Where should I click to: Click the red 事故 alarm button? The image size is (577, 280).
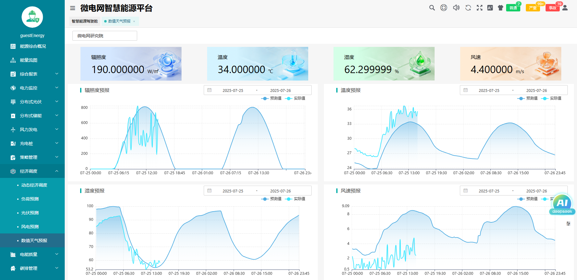click(552, 8)
